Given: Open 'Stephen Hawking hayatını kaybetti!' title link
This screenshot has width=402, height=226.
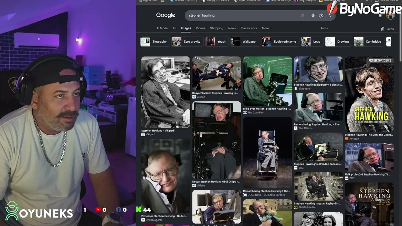Looking at the screenshot, I should click(x=317, y=204).
